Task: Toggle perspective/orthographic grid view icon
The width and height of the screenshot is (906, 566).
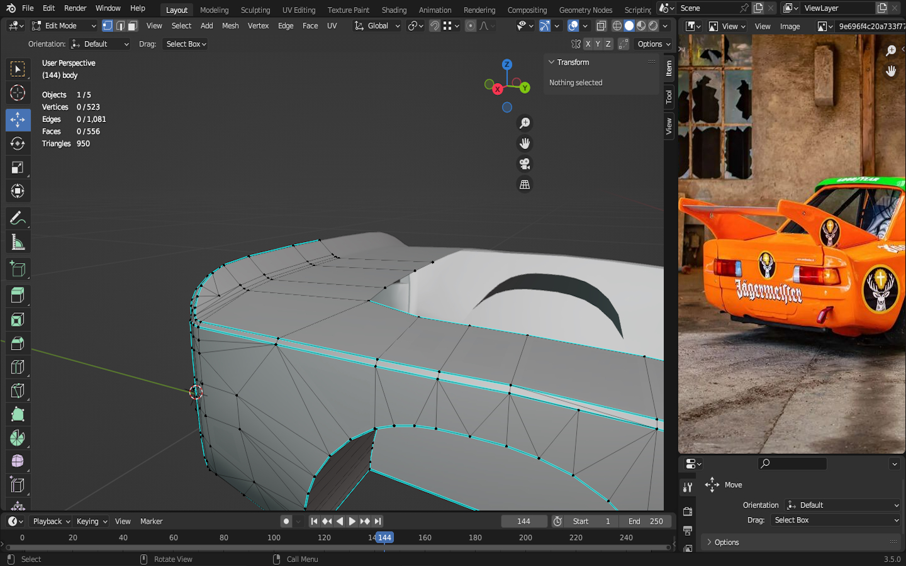Action: tap(524, 185)
